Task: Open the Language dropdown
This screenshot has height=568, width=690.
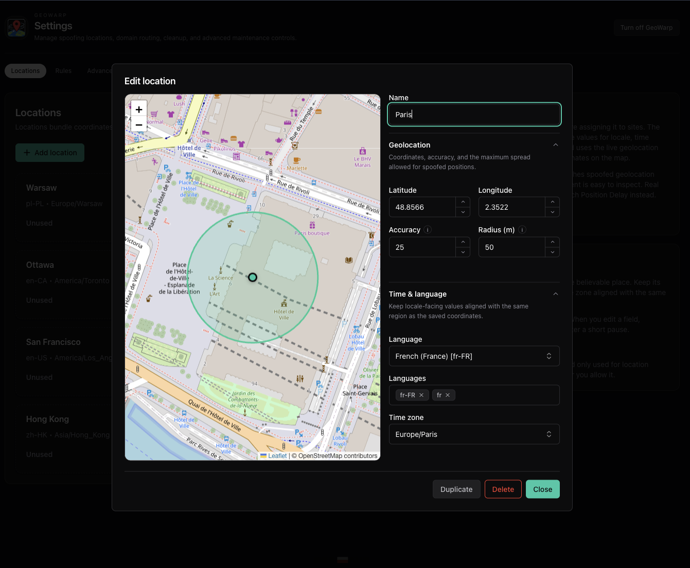Action: coord(474,356)
